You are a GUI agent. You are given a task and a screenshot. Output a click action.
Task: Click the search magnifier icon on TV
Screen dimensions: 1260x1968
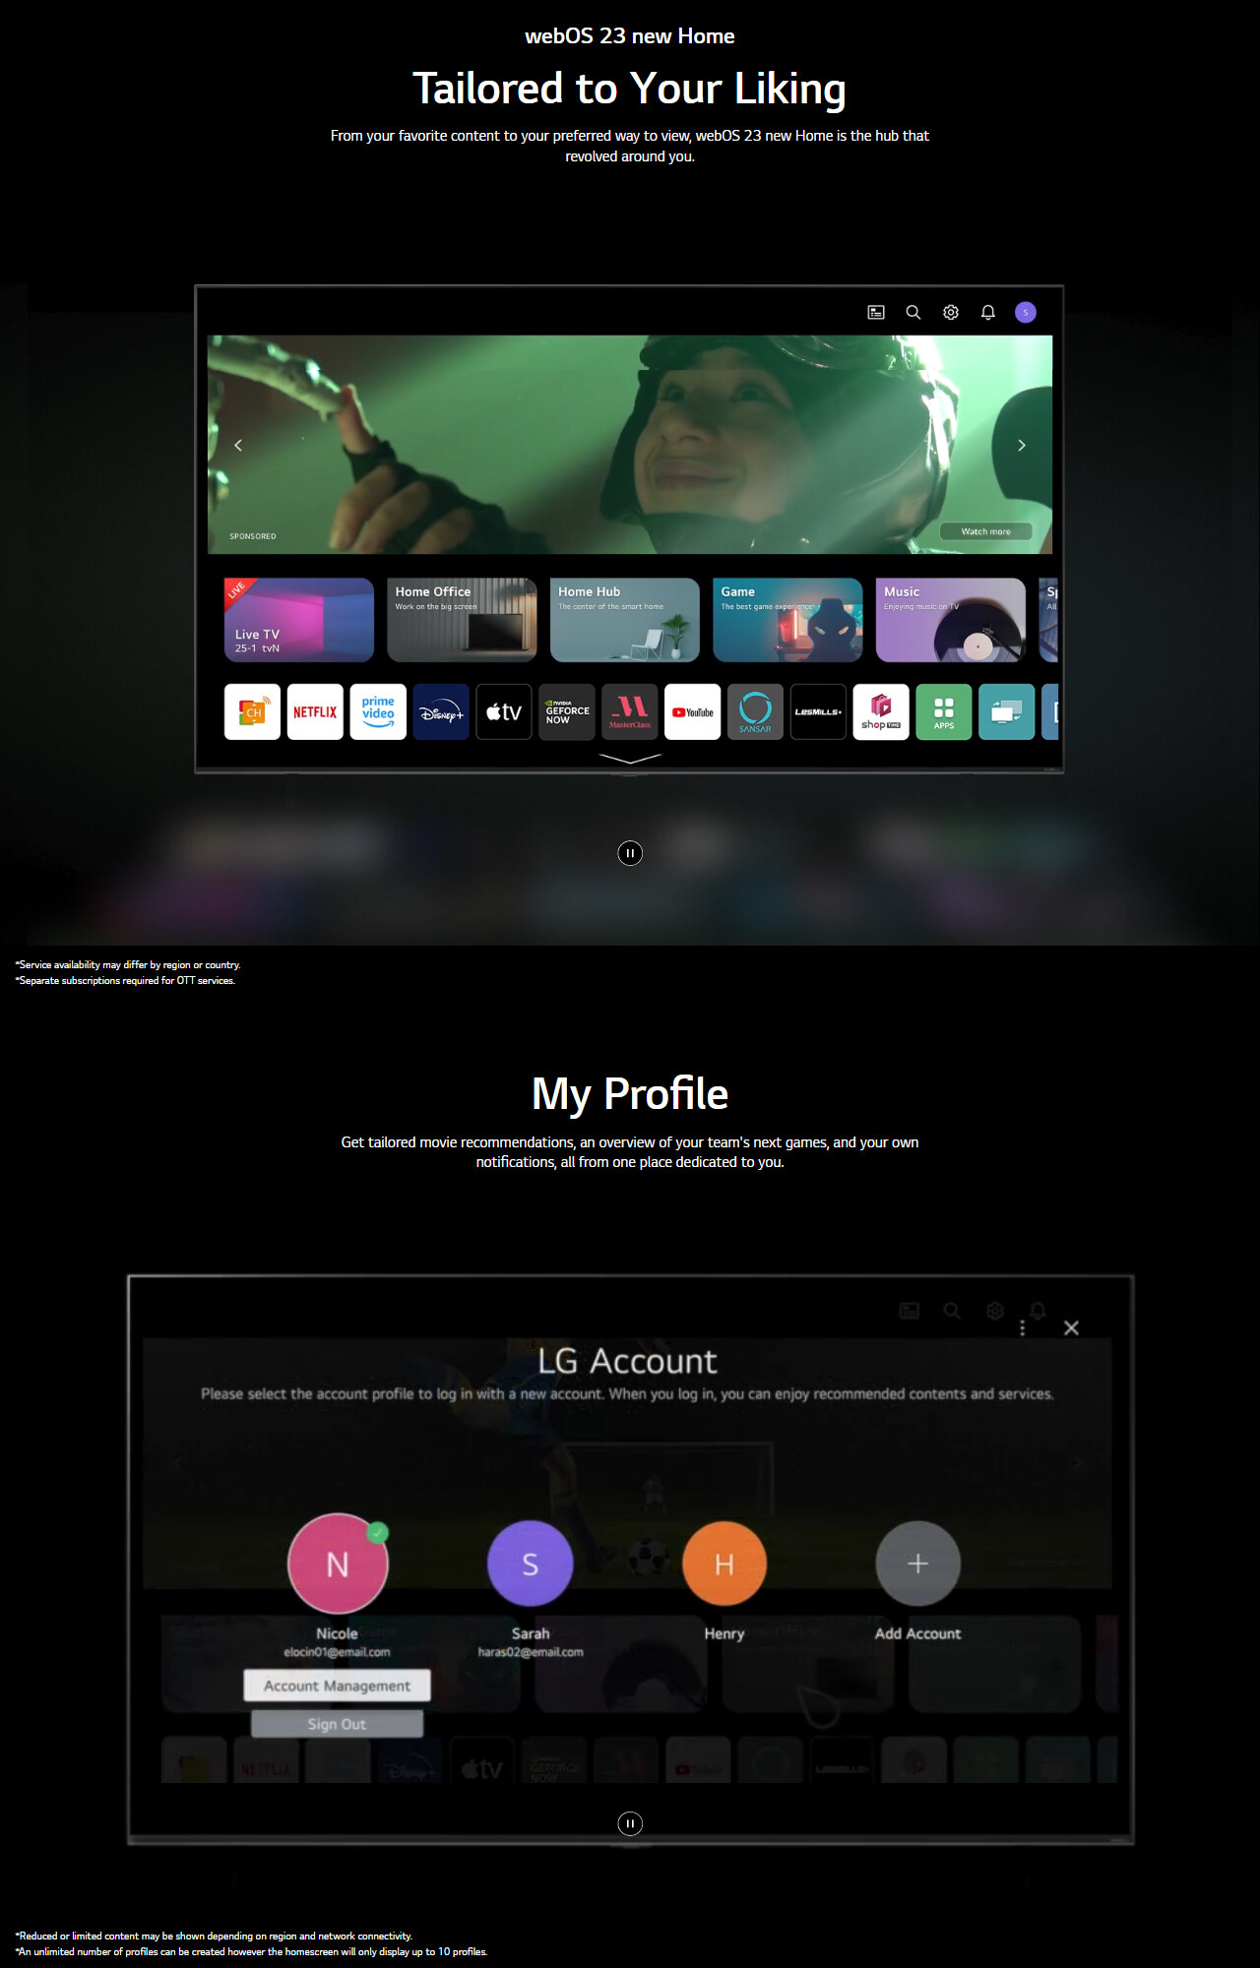coord(913,312)
